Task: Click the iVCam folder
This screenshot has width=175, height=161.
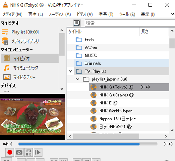Action: tap(91, 48)
